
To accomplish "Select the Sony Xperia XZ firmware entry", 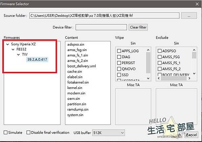I will click(23, 44).
